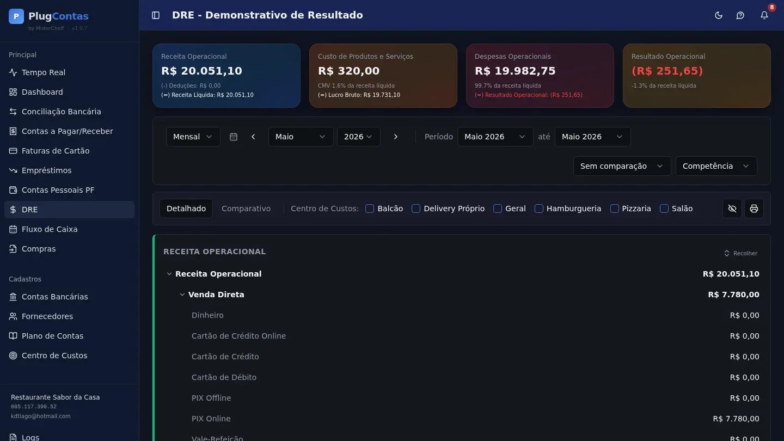Select the Detalhado tab
This screenshot has width=784, height=441.
(186, 209)
